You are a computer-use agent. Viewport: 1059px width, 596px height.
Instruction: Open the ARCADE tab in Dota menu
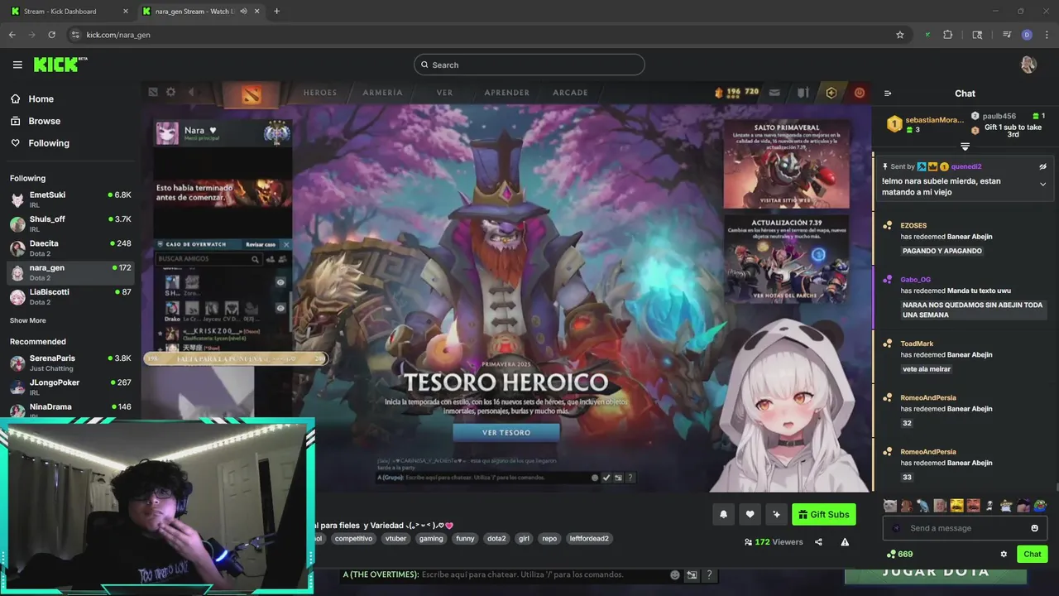point(570,93)
